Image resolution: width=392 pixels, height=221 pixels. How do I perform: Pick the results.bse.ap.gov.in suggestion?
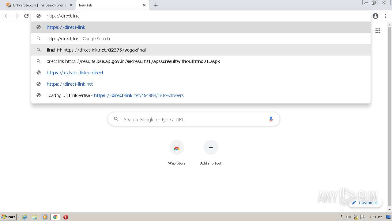201,61
